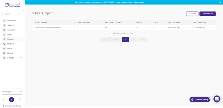Open the Dashboard home icon

click(x=4, y=21)
